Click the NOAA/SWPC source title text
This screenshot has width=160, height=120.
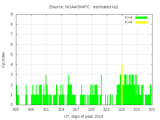83,7
